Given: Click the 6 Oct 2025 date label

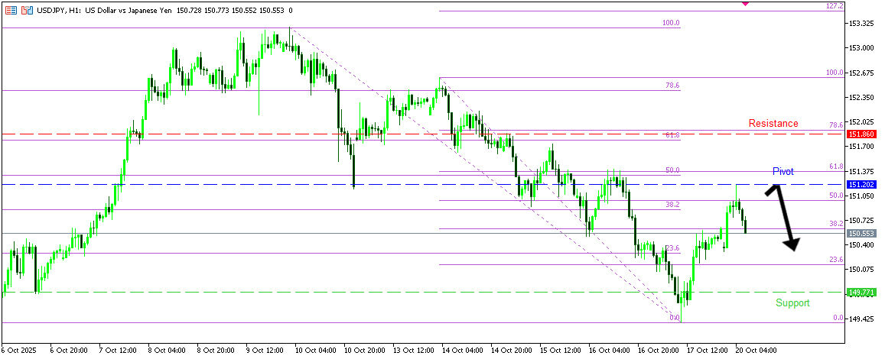Looking at the screenshot, I should pyautogui.click(x=21, y=351).
